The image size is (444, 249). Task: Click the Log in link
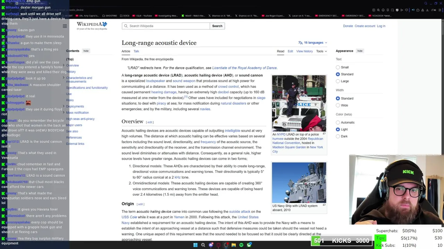(381, 26)
